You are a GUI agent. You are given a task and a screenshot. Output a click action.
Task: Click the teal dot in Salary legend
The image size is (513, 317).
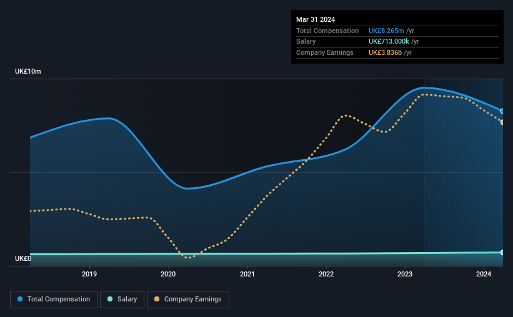click(x=110, y=299)
